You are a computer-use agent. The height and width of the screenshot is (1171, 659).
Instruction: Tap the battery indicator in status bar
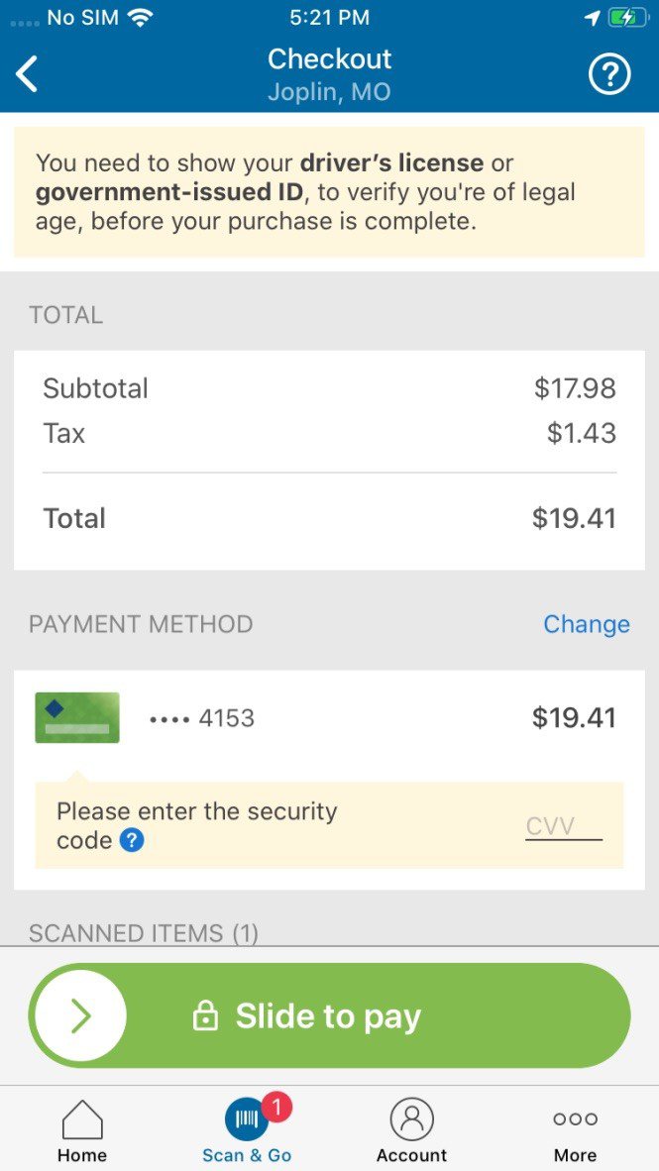(x=628, y=16)
